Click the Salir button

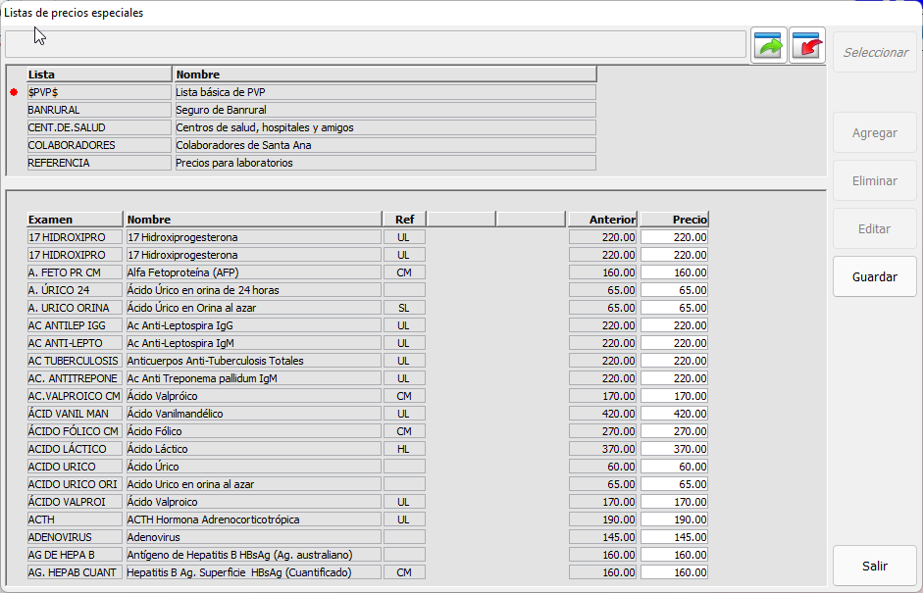pos(874,566)
